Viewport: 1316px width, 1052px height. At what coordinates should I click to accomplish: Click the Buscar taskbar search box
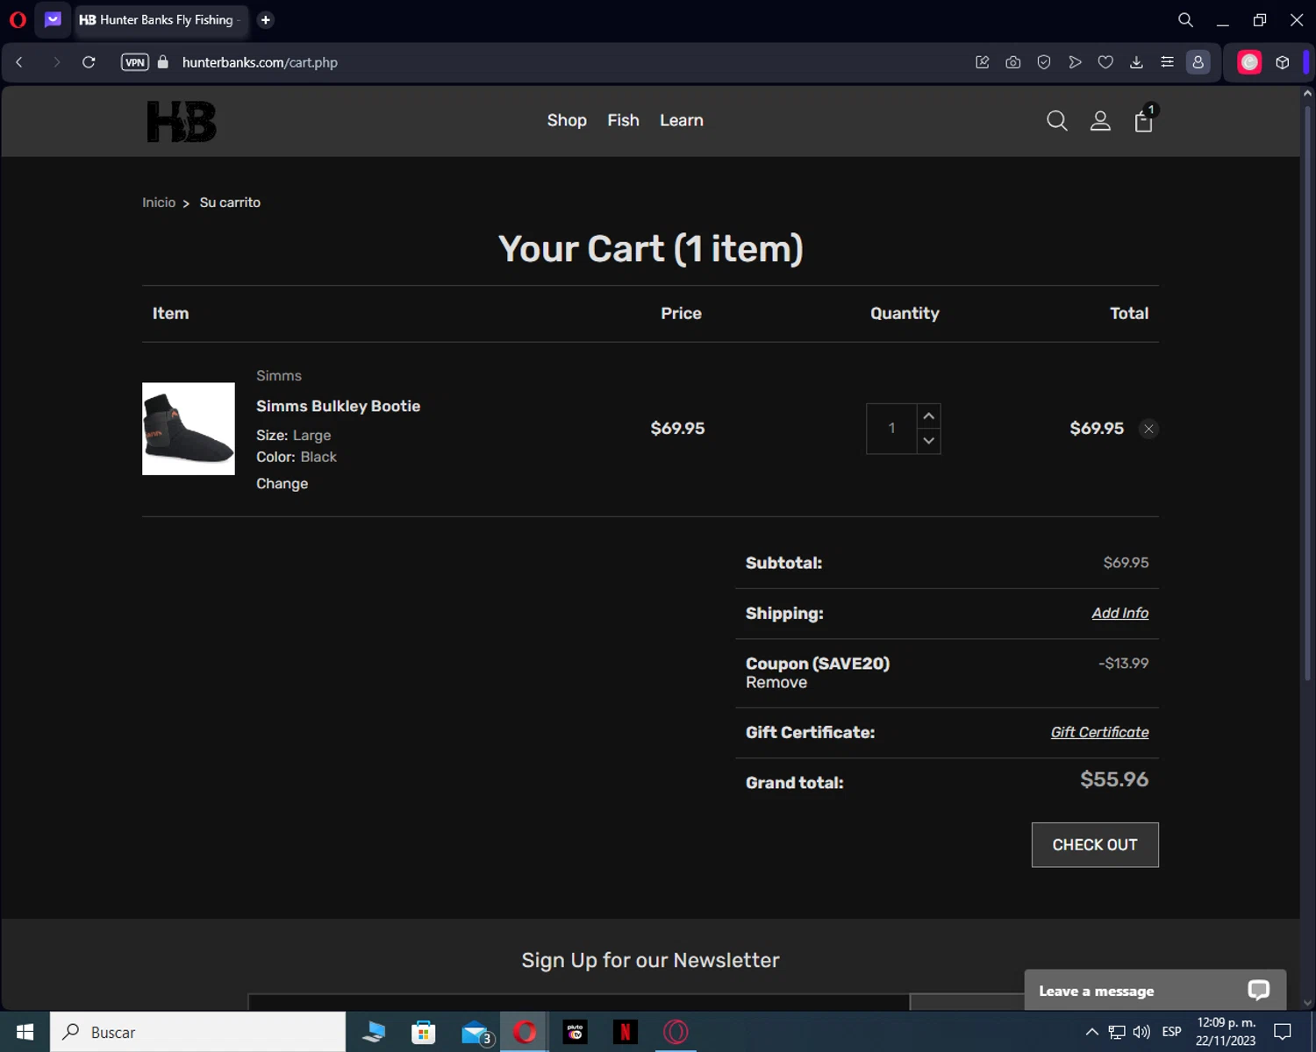coord(197,1032)
